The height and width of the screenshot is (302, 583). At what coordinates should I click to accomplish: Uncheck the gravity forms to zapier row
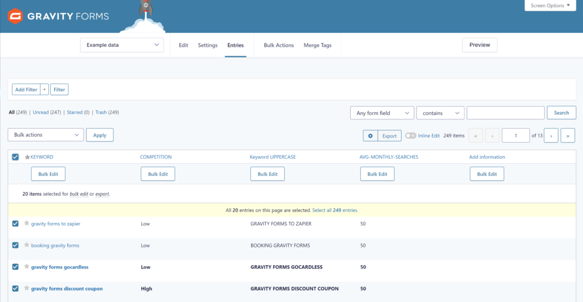15,224
